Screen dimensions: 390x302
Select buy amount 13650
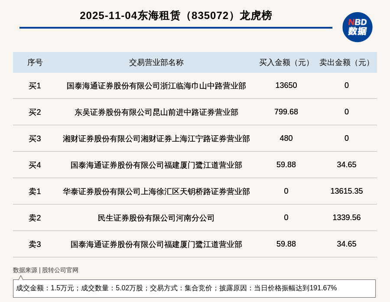tap(286, 85)
